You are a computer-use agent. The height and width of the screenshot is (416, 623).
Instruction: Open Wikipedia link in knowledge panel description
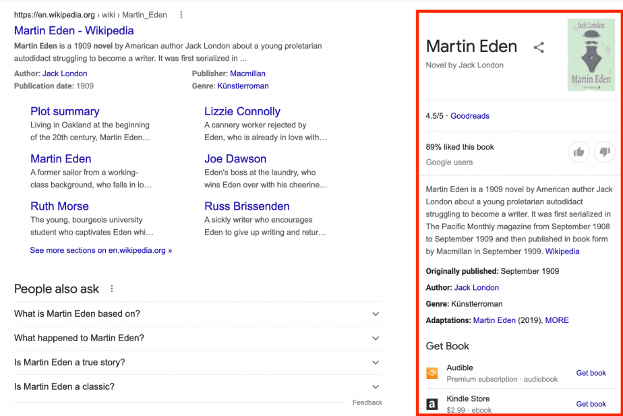pyautogui.click(x=562, y=251)
